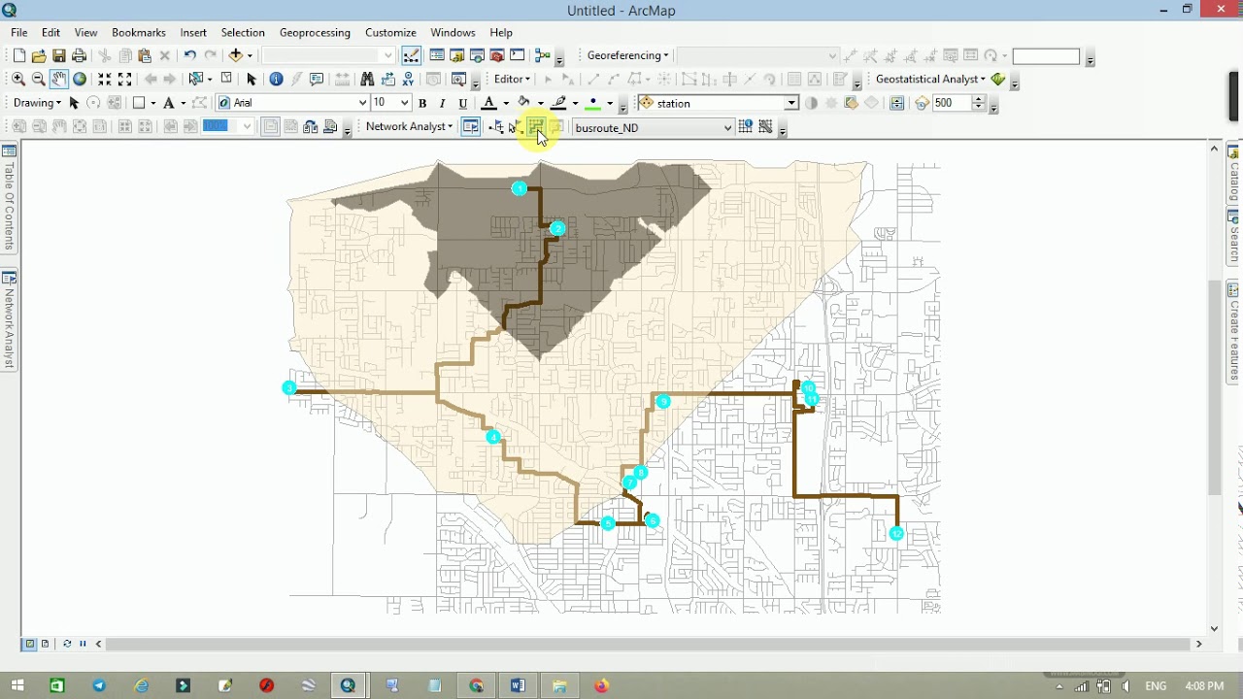
Task: Select Create Network Location tool
Action: click(x=496, y=126)
